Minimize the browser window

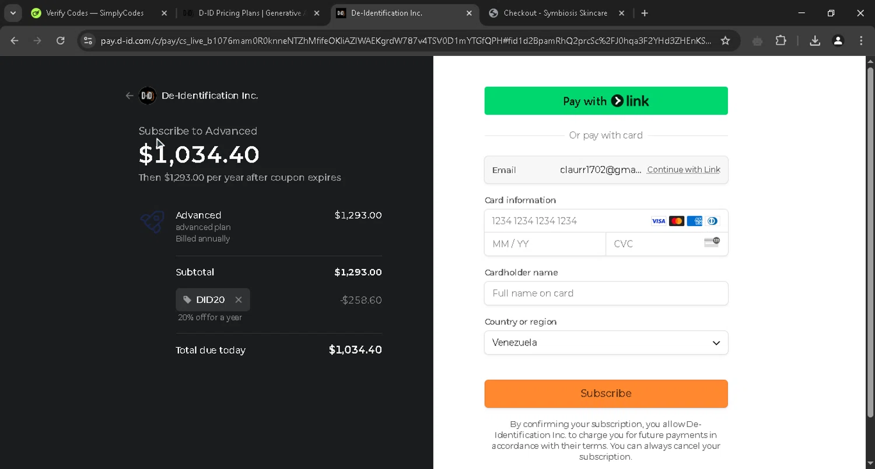[801, 13]
